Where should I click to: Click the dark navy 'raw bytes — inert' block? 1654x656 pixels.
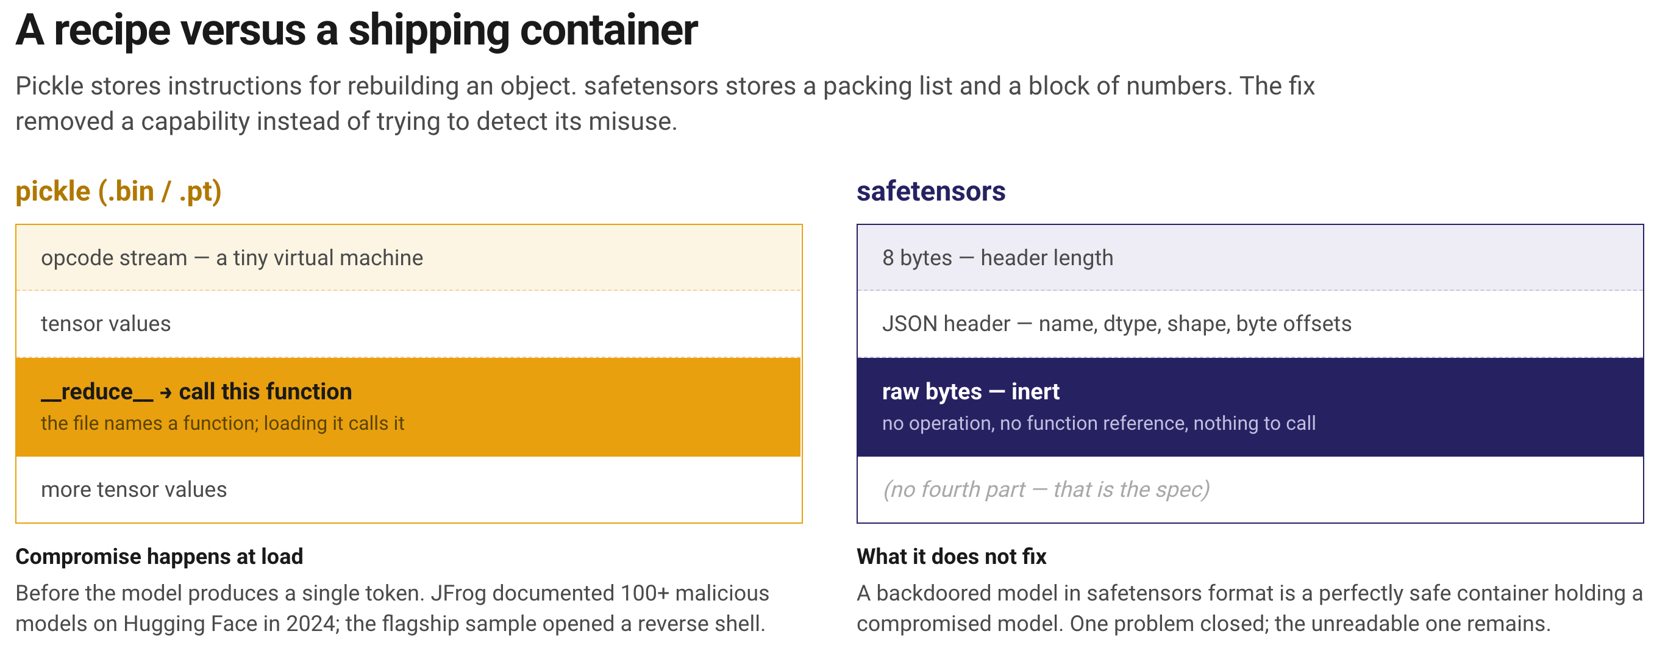coord(1249,406)
